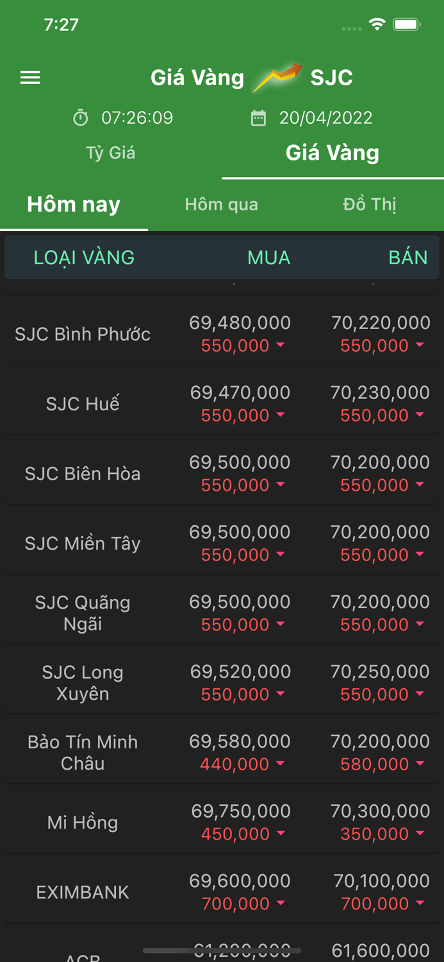The height and width of the screenshot is (962, 444).
Task: Click the MUA column header
Action: click(268, 257)
